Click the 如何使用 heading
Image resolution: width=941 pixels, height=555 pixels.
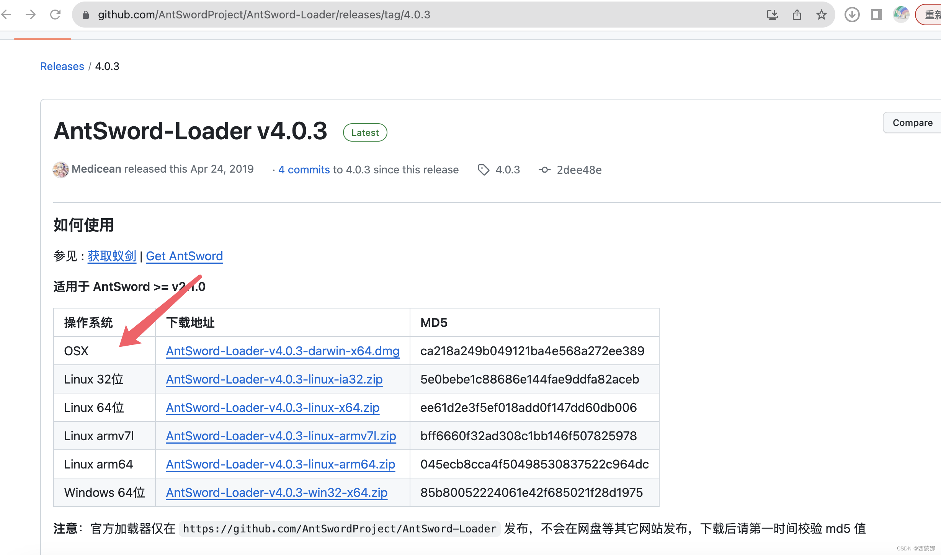83,225
